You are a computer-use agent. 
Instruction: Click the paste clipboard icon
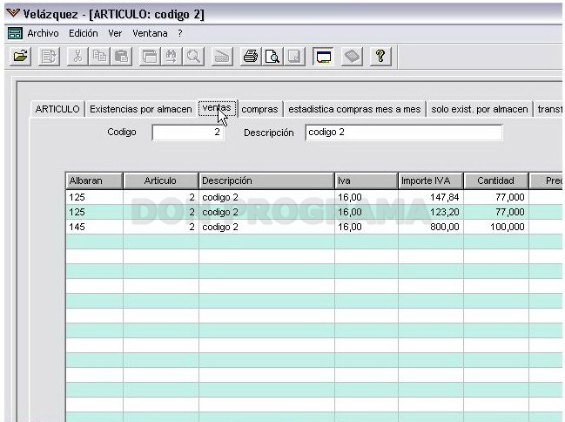click(x=121, y=57)
